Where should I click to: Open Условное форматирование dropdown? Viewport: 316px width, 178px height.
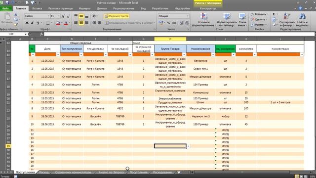point(203,20)
